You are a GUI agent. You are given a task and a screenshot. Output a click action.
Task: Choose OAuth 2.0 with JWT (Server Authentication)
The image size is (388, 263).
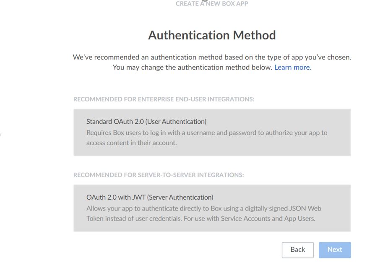212,208
